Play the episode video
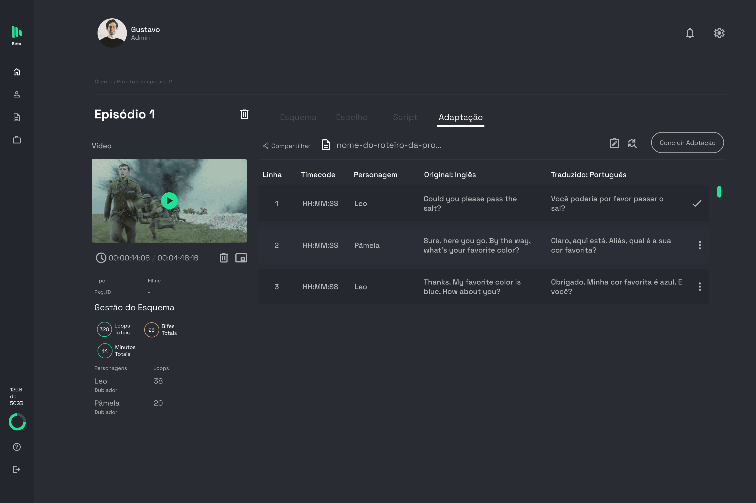756x503 pixels. click(169, 201)
